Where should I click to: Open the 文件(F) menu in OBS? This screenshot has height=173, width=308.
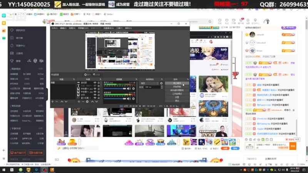[54, 28]
